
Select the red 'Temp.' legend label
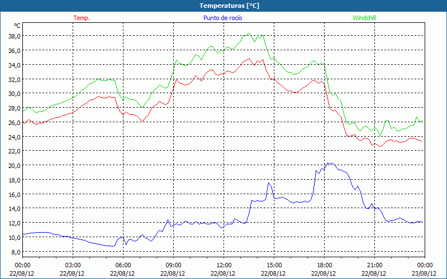82,18
